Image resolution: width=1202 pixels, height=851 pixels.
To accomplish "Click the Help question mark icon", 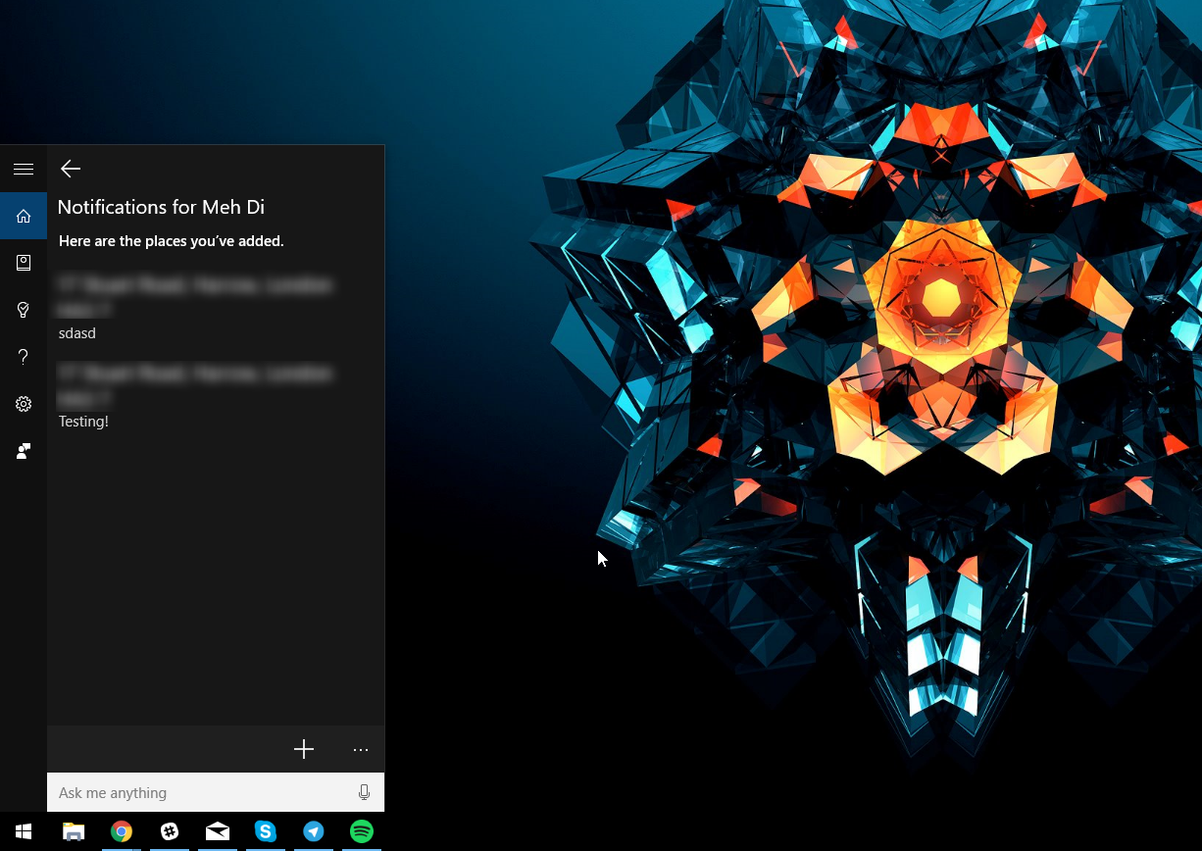I will [x=24, y=357].
